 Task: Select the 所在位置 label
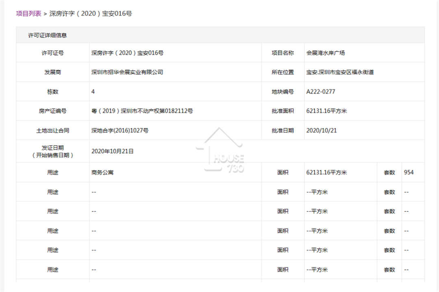tap(283, 72)
